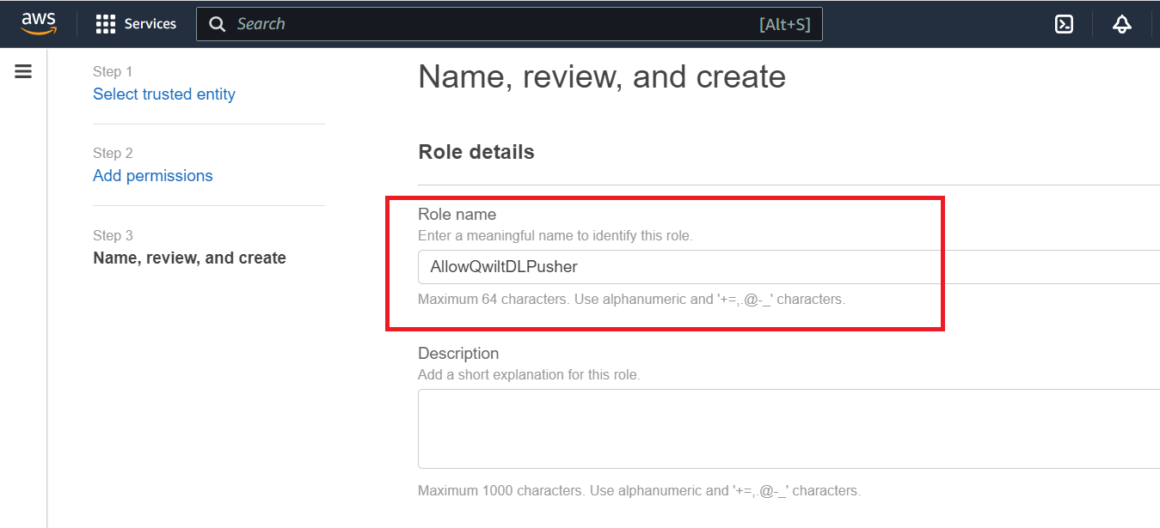Viewport: 1160px width, 528px height.
Task: Launch the CloudShell terminal icon
Action: 1064,24
